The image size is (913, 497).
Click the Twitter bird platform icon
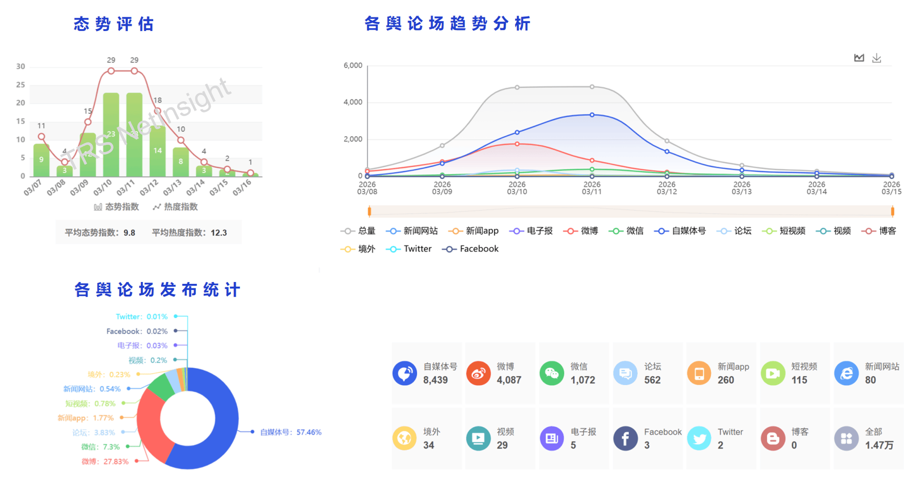(699, 439)
